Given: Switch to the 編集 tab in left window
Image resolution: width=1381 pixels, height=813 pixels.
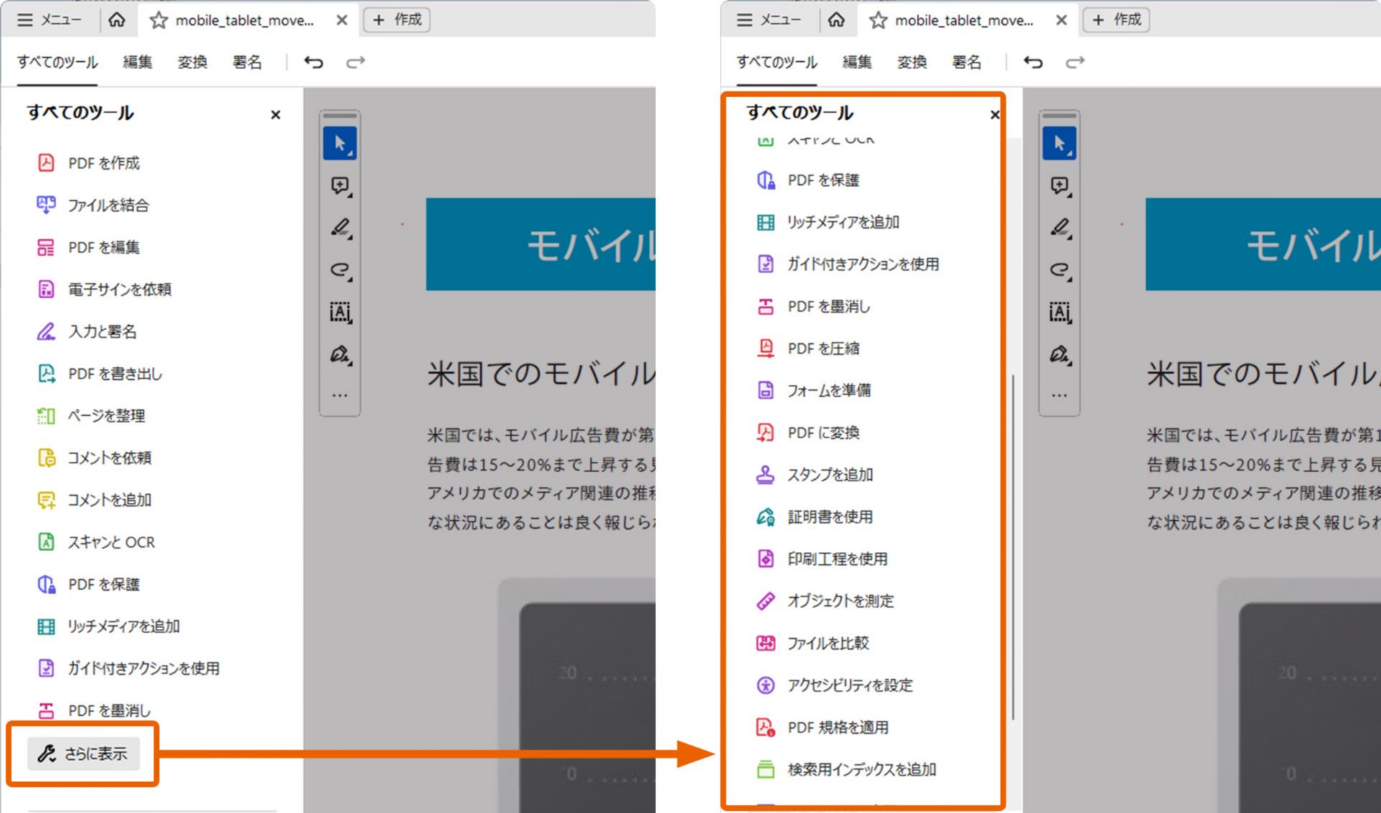Looking at the screenshot, I should (137, 63).
